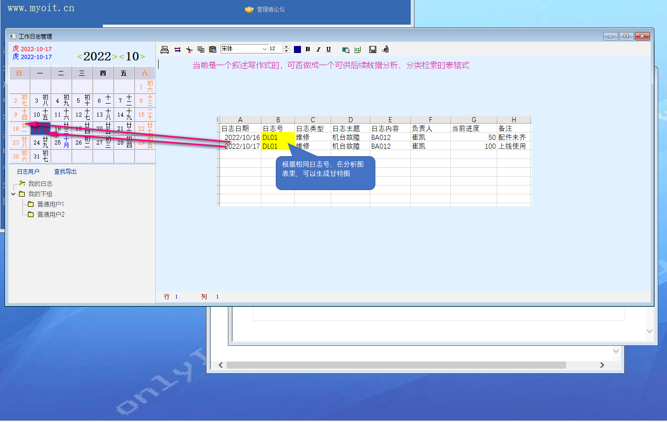Click the green refresh document icon

[x=357, y=50]
